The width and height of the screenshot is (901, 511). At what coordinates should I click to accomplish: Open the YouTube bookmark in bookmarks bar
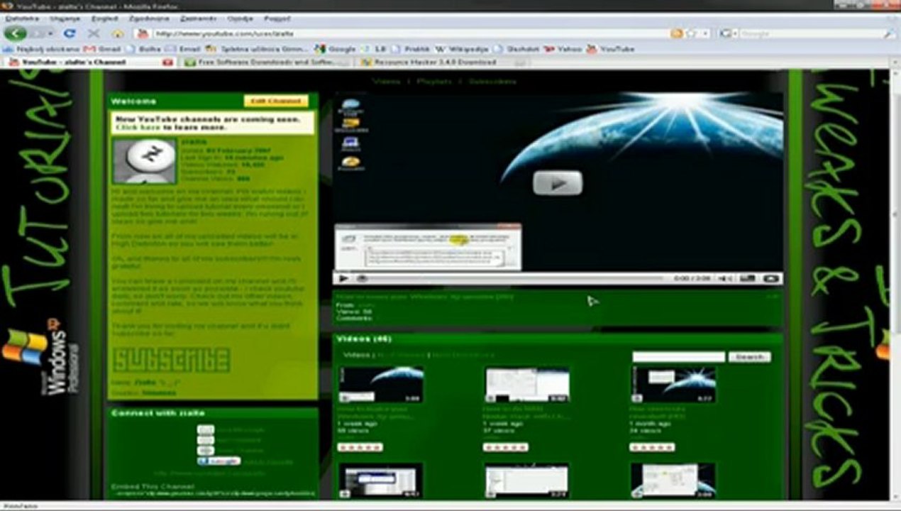(612, 49)
